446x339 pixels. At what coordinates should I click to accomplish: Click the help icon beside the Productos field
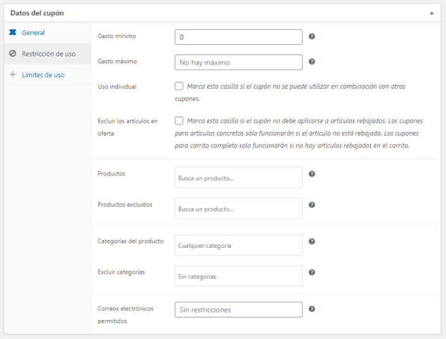point(312,174)
